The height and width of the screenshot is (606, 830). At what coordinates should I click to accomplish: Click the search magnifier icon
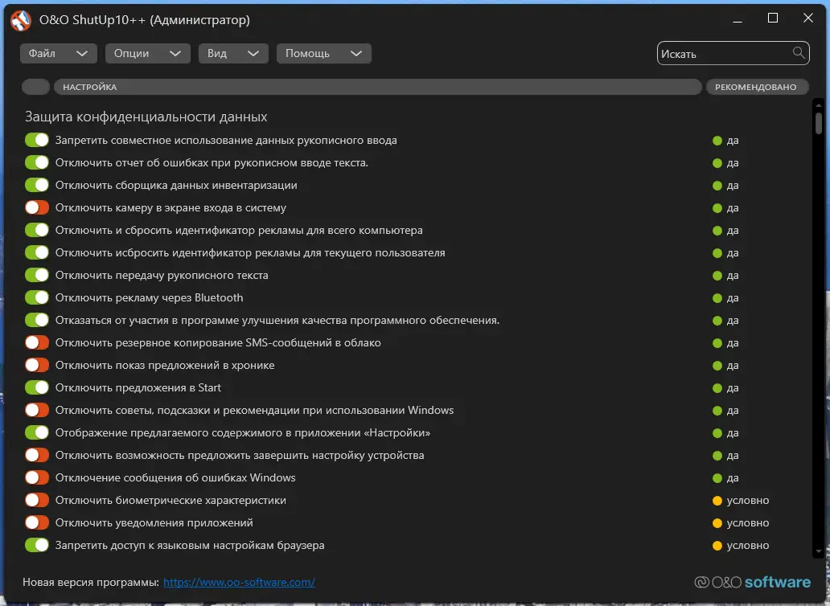799,53
